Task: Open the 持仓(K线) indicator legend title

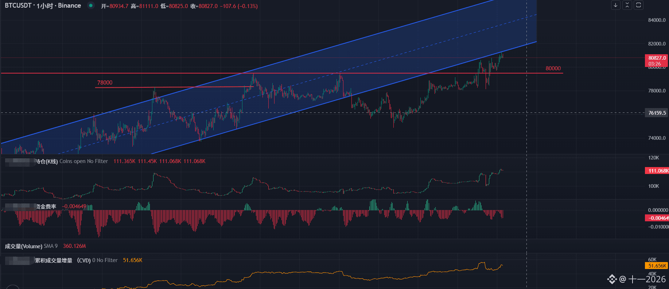Action: point(46,161)
